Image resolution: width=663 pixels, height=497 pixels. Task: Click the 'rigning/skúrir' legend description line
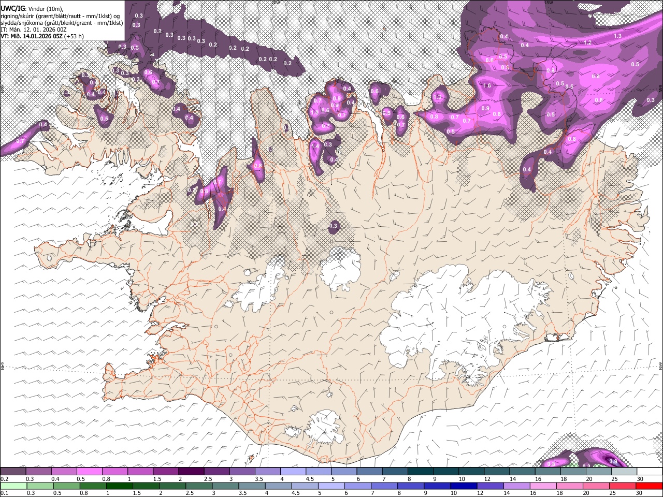(x=60, y=16)
